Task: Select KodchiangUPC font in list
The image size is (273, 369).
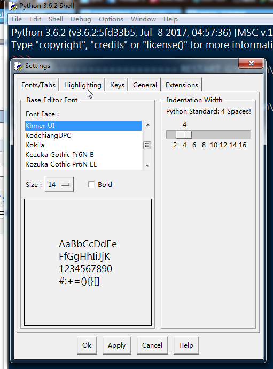Action: click(x=83, y=135)
